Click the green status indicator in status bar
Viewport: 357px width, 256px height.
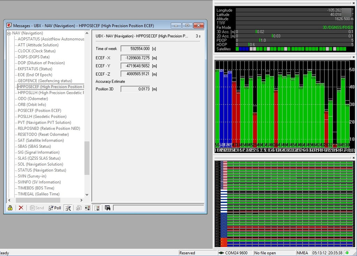point(347,253)
